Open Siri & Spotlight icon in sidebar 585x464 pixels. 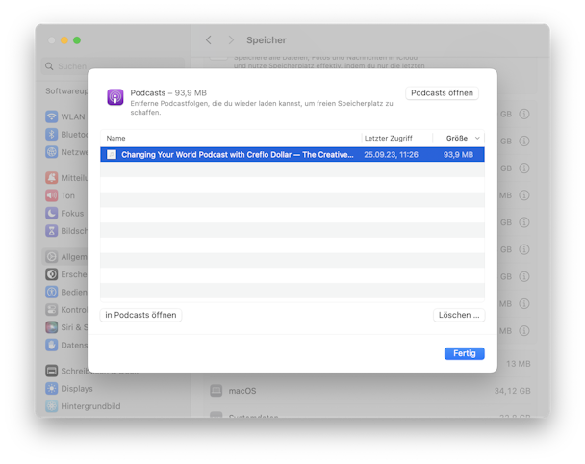[x=52, y=327]
